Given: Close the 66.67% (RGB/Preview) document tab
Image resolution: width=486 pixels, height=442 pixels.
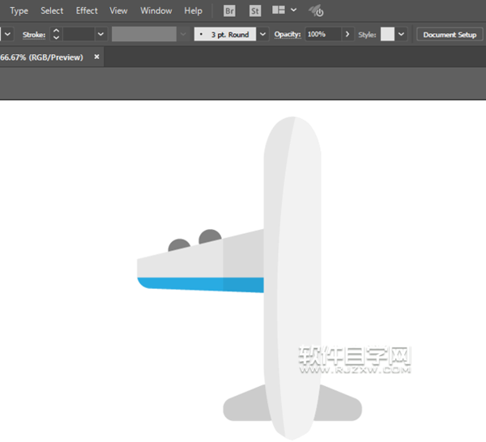Looking at the screenshot, I should (97, 57).
